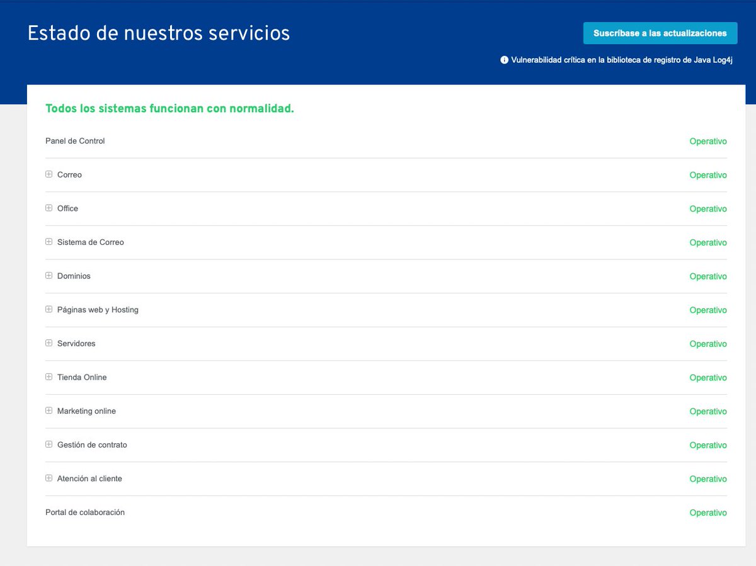Screen dimensions: 756x566
Task: Click Operativo status for Sistema de Correo
Action: [708, 242]
